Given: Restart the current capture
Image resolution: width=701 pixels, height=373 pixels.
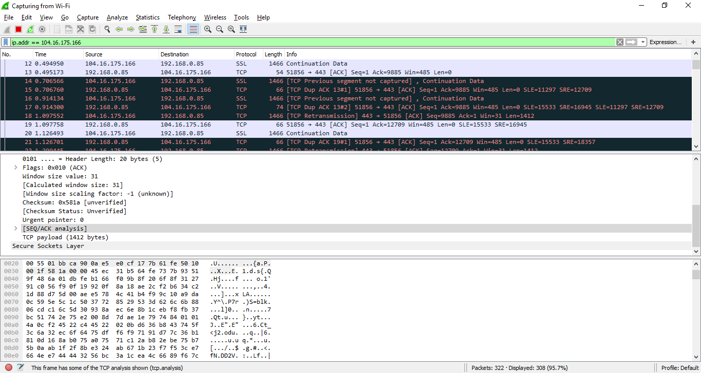Looking at the screenshot, I should point(30,29).
